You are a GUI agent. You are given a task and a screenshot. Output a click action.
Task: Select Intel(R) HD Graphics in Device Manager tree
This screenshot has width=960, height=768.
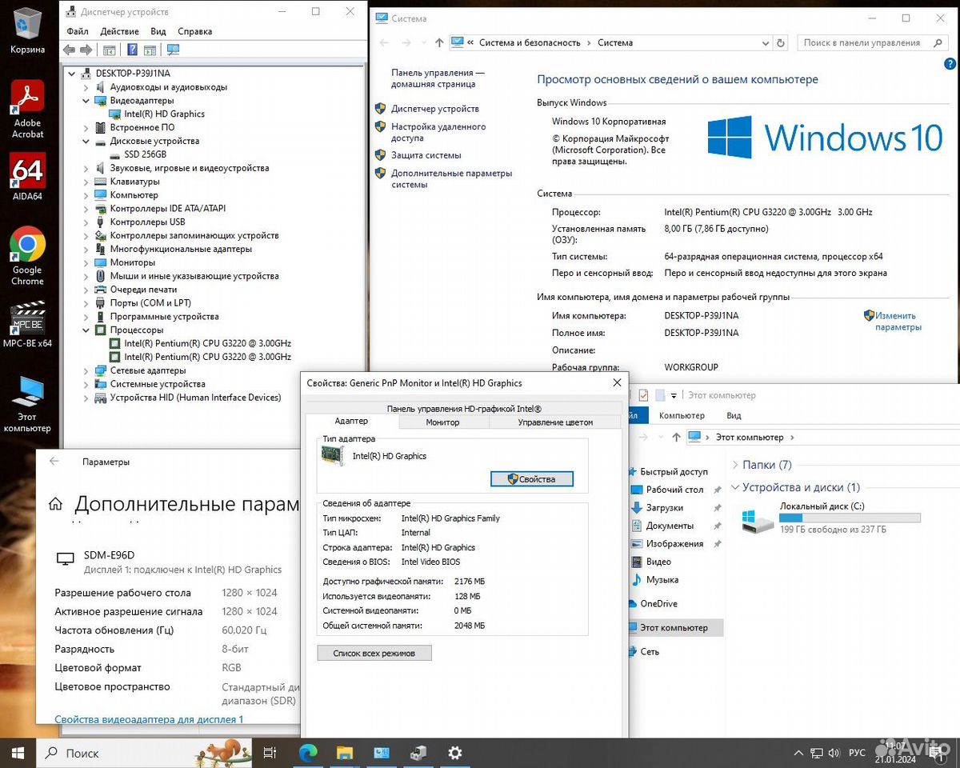pos(164,114)
